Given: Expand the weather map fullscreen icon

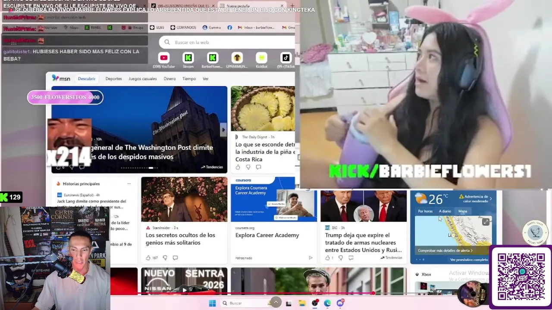Looking at the screenshot, I should point(486,222).
